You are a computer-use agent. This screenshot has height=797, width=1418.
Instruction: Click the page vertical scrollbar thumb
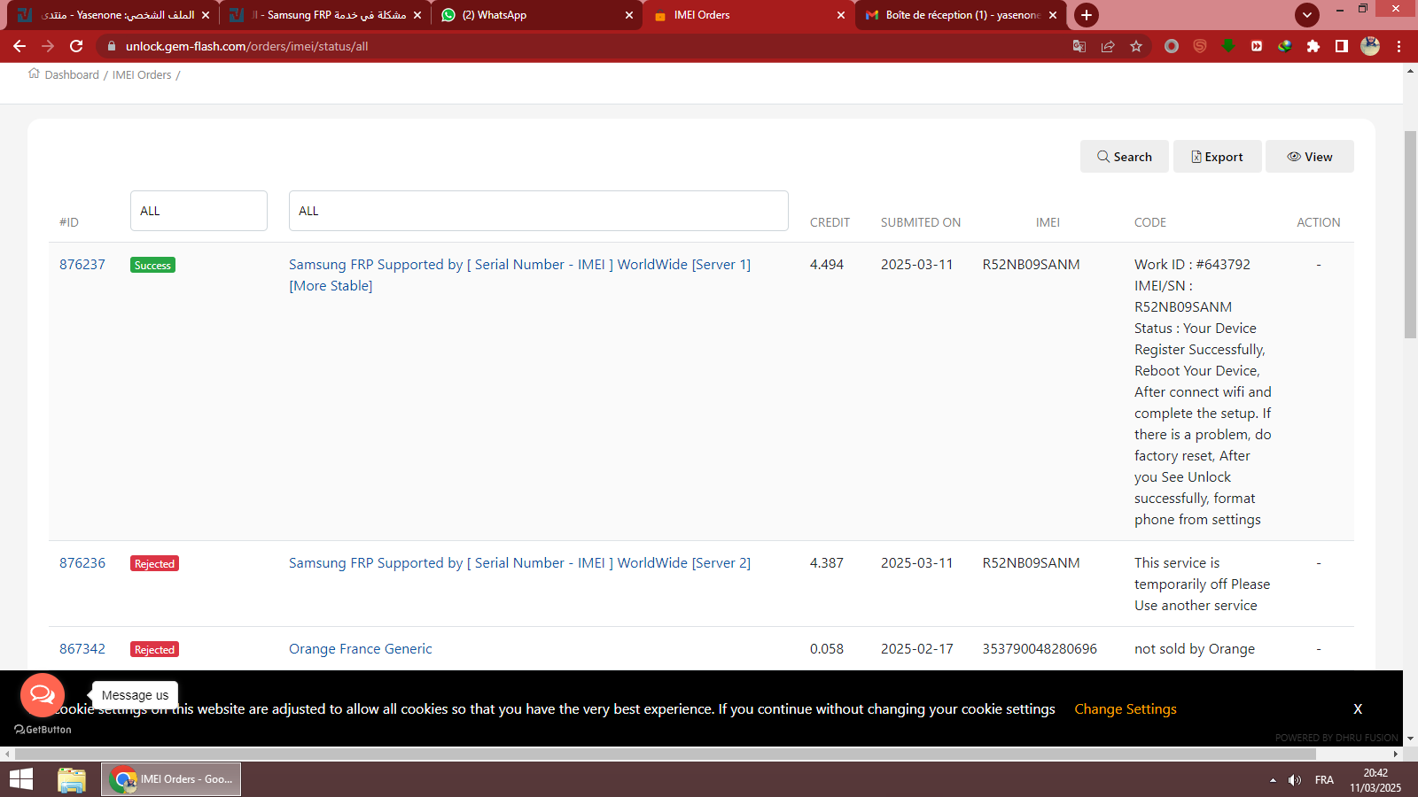1410,234
